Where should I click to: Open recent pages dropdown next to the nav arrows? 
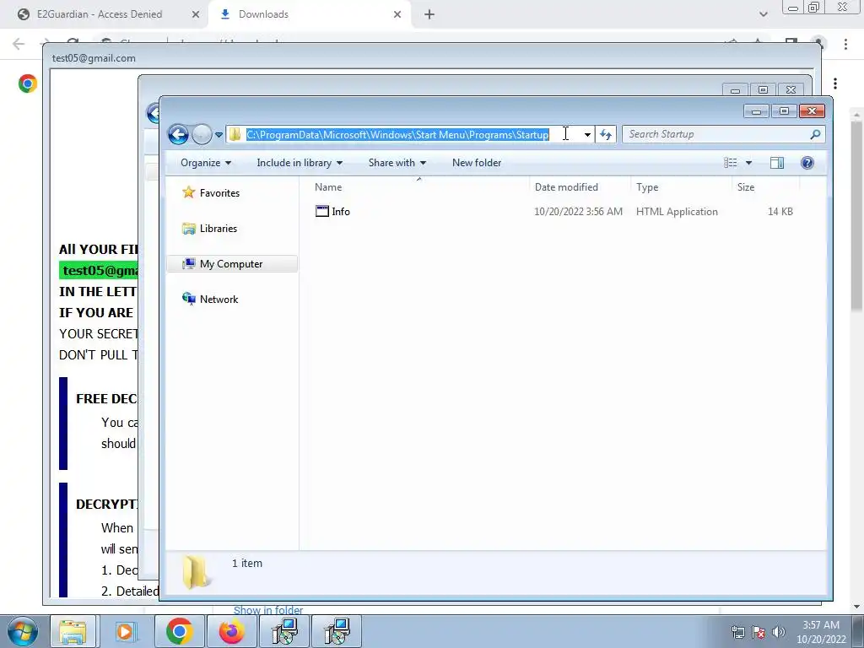click(219, 135)
